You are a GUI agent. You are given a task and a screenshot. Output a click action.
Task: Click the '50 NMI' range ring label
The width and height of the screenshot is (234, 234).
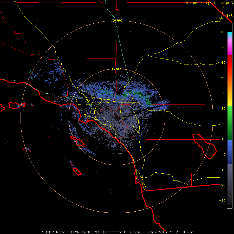117,69
